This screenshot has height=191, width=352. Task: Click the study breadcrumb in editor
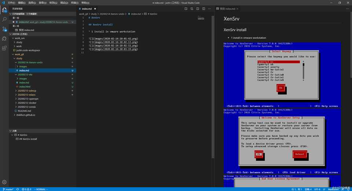coord(93,14)
